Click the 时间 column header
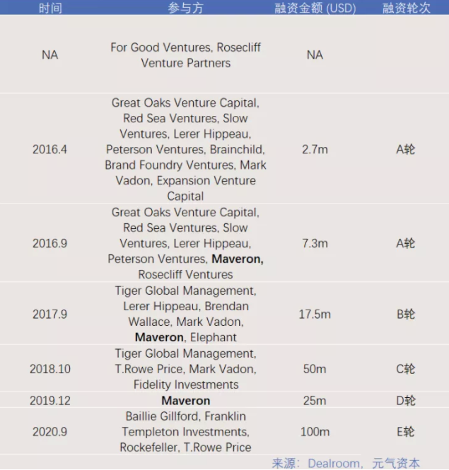This screenshot has width=449, height=470. (x=49, y=8)
